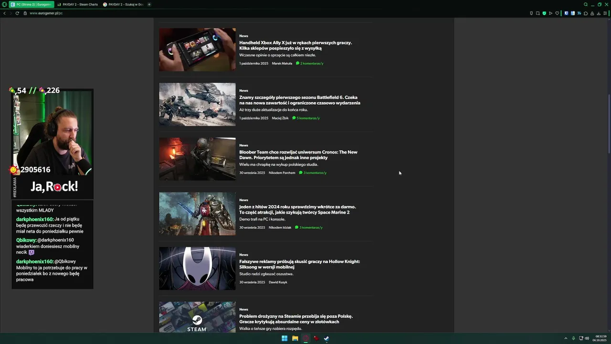
Task: Click the padlock site info icon
Action: click(x=25, y=13)
